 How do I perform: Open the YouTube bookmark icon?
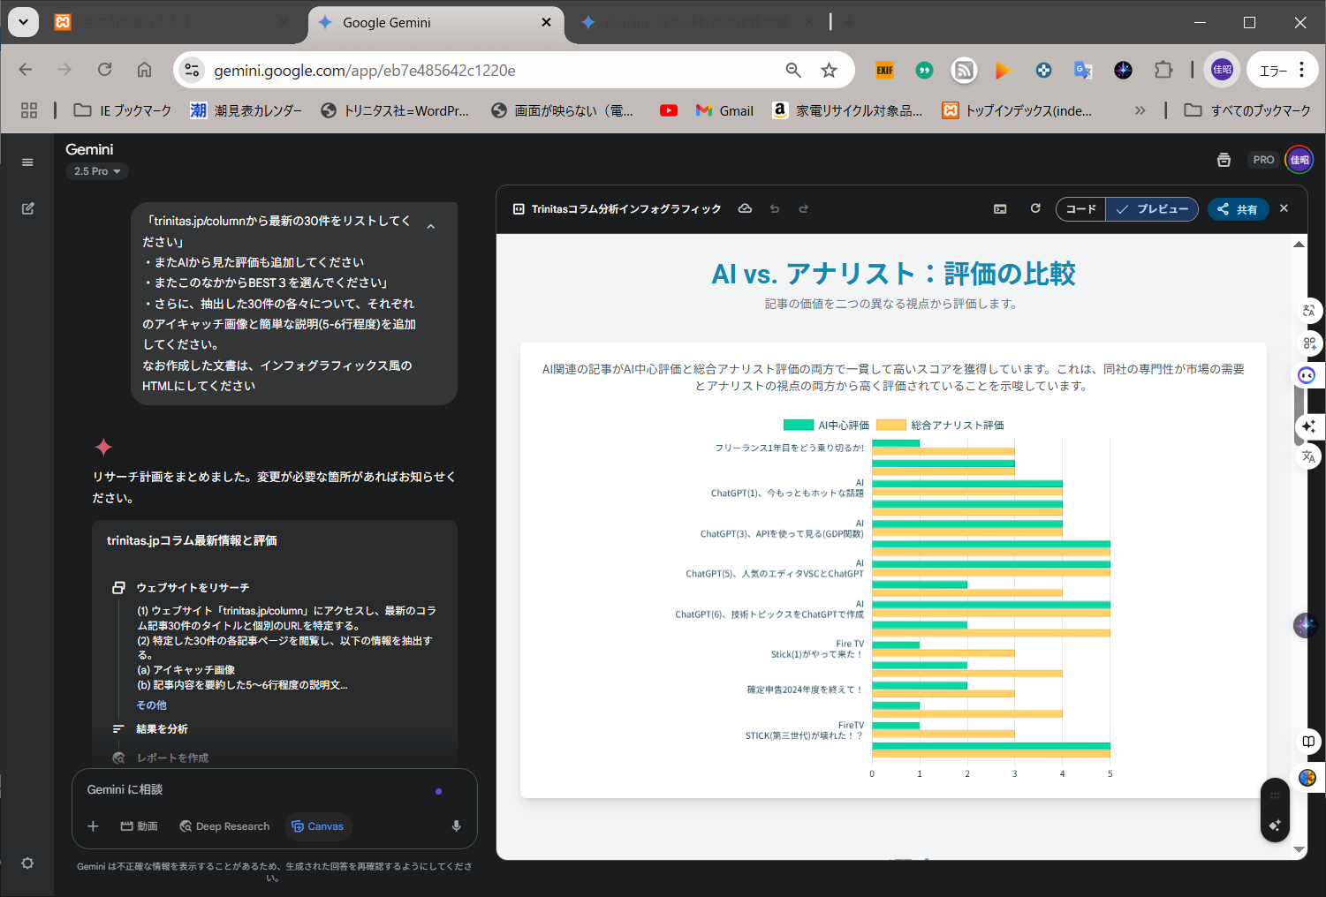[669, 110]
